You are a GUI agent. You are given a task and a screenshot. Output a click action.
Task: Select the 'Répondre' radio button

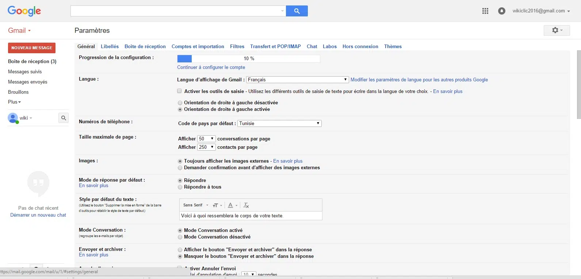[180, 181]
